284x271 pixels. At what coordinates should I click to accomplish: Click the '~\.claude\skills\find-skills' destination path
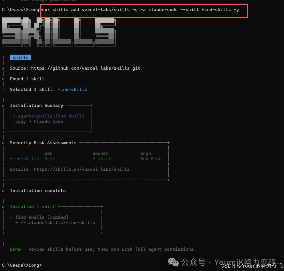pyautogui.click(x=58, y=223)
